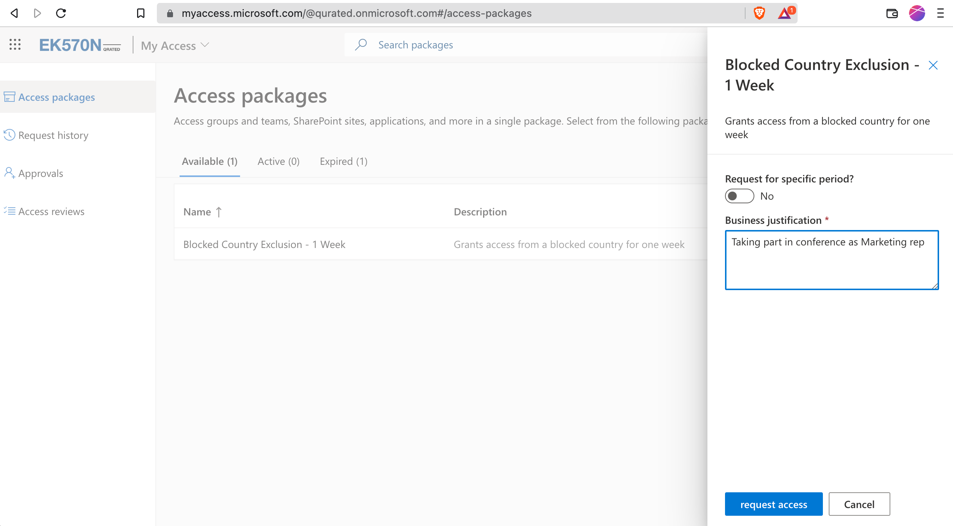Click the browser address bar URL
The width and height of the screenshot is (953, 526).
[356, 13]
